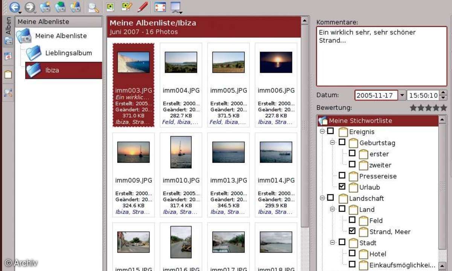Click the Datum date field

[x=376, y=95]
